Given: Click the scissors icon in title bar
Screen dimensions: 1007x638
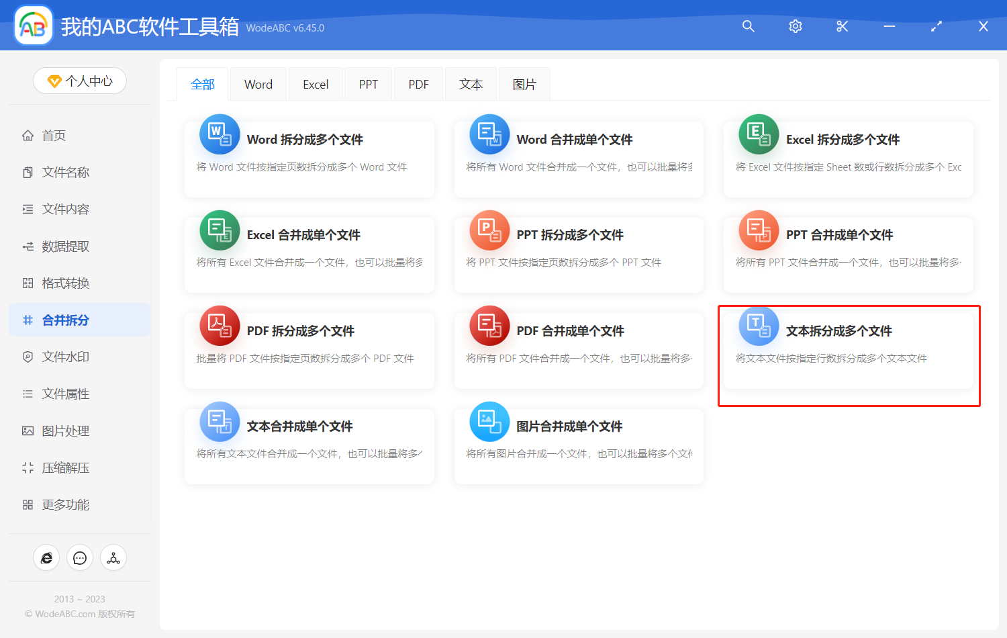Looking at the screenshot, I should click(842, 26).
